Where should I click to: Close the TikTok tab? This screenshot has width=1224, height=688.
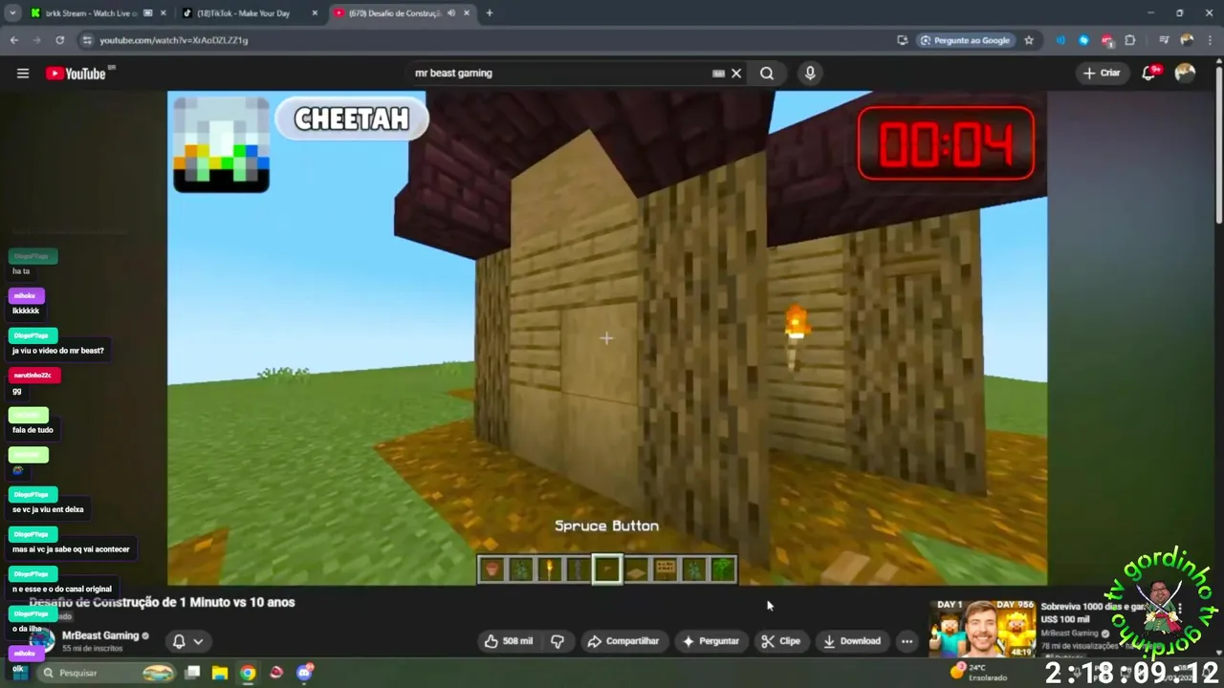coord(315,13)
